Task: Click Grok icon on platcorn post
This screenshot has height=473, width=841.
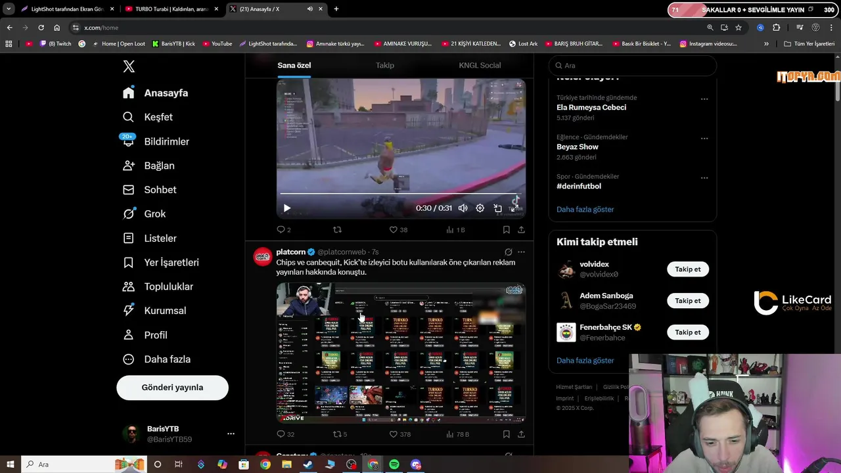Action: (508, 252)
